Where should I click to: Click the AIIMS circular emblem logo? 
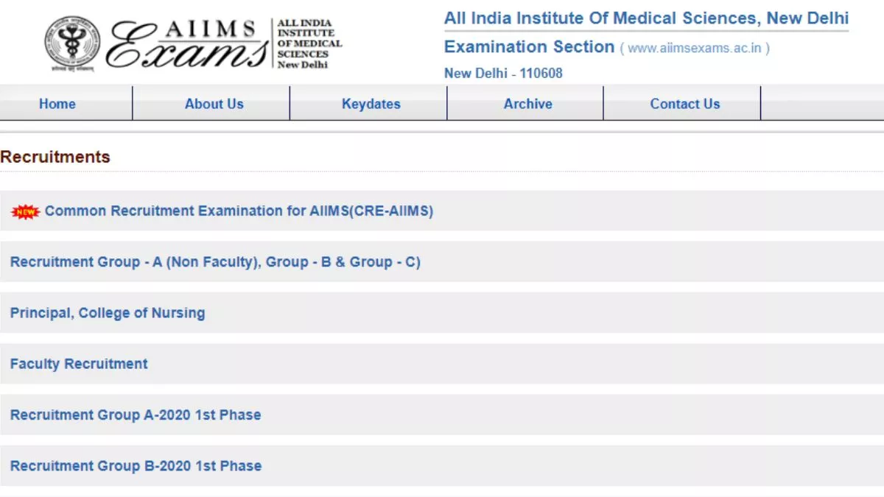point(72,44)
